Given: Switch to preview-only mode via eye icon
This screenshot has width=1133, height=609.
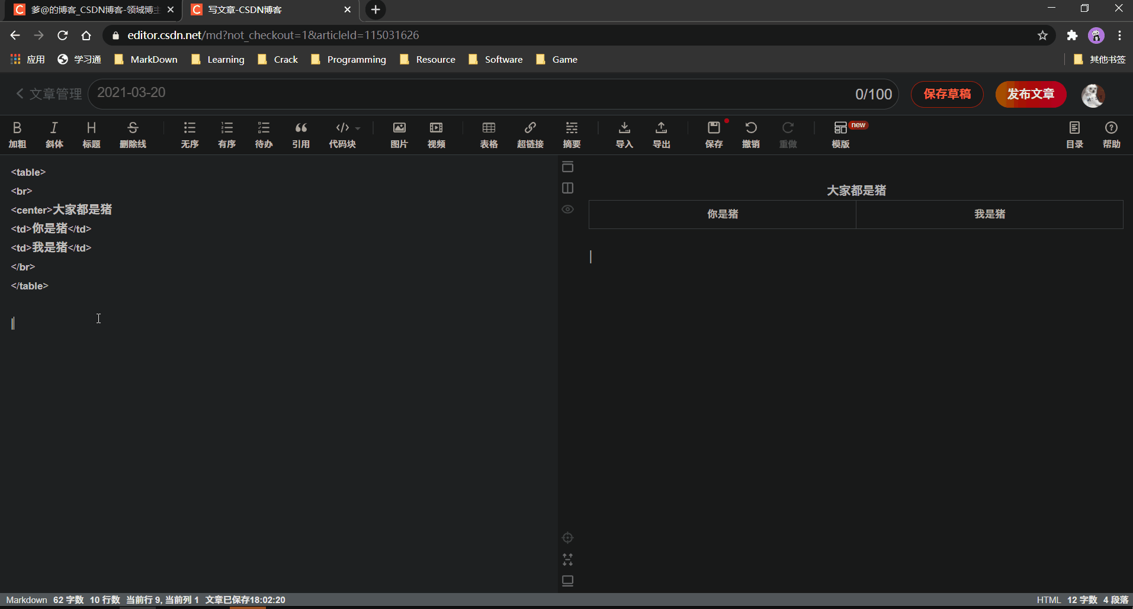Looking at the screenshot, I should click(567, 209).
